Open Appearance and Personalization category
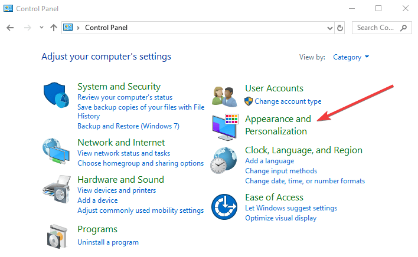 click(278, 125)
